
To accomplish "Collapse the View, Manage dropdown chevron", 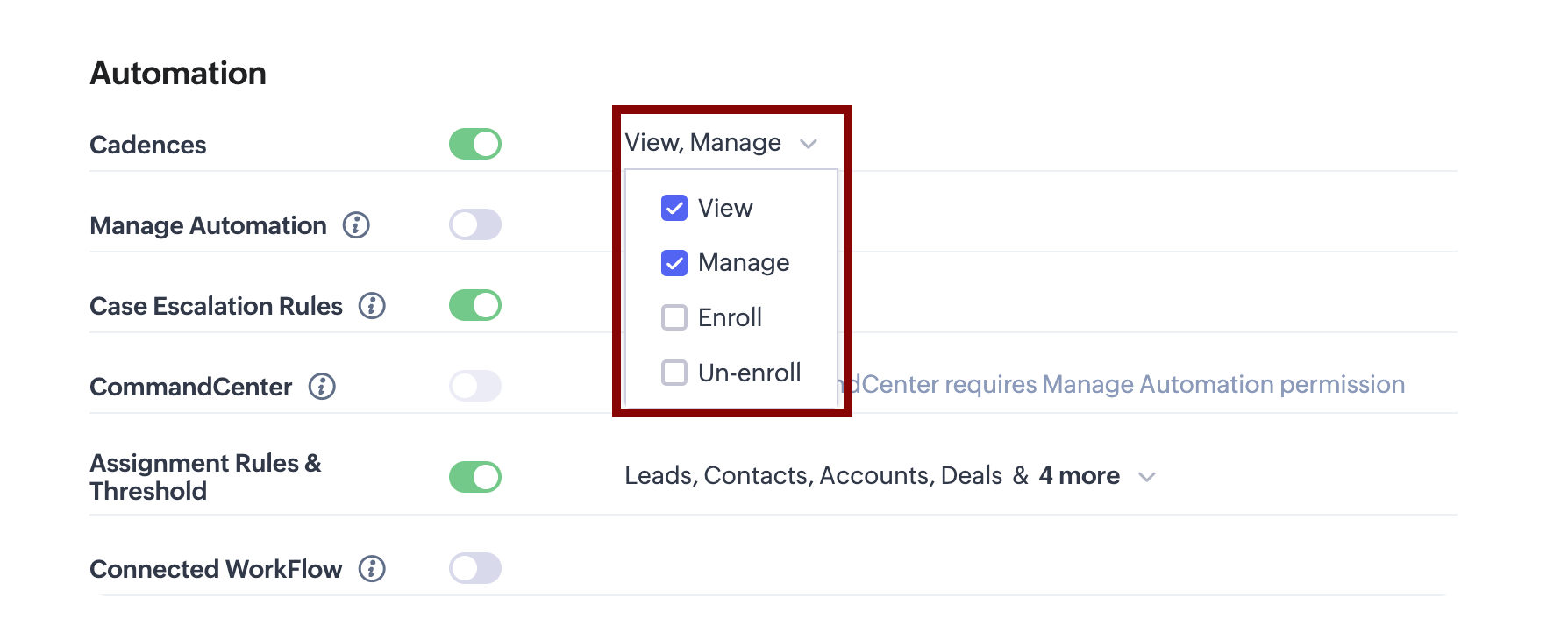I will (809, 144).
